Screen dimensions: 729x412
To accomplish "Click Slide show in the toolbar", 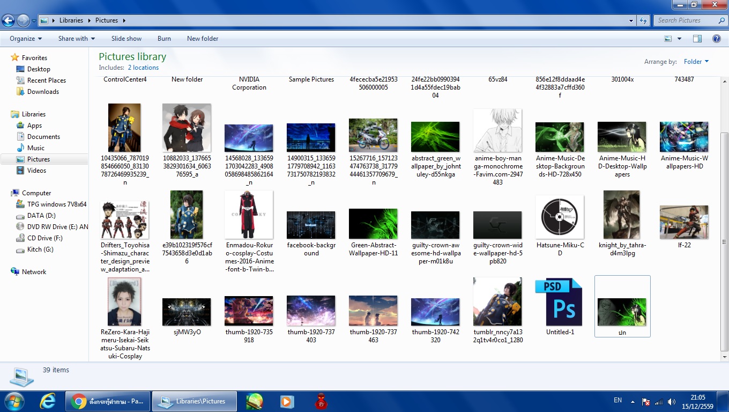I will click(x=127, y=39).
